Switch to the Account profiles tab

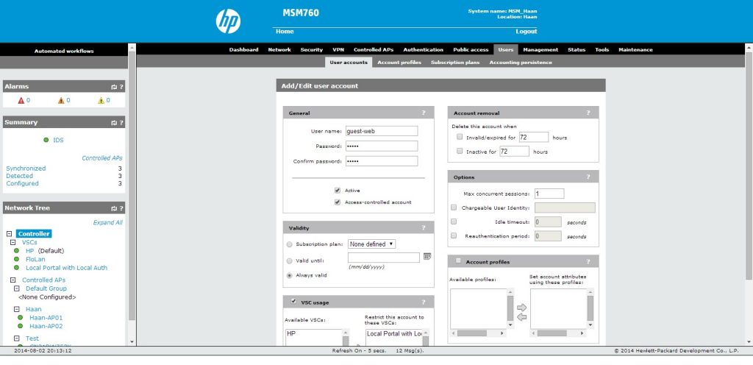point(399,63)
